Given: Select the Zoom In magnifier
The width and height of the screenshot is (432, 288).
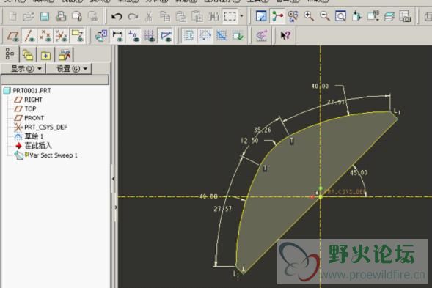Looking at the screenshot, I should 309,16.
